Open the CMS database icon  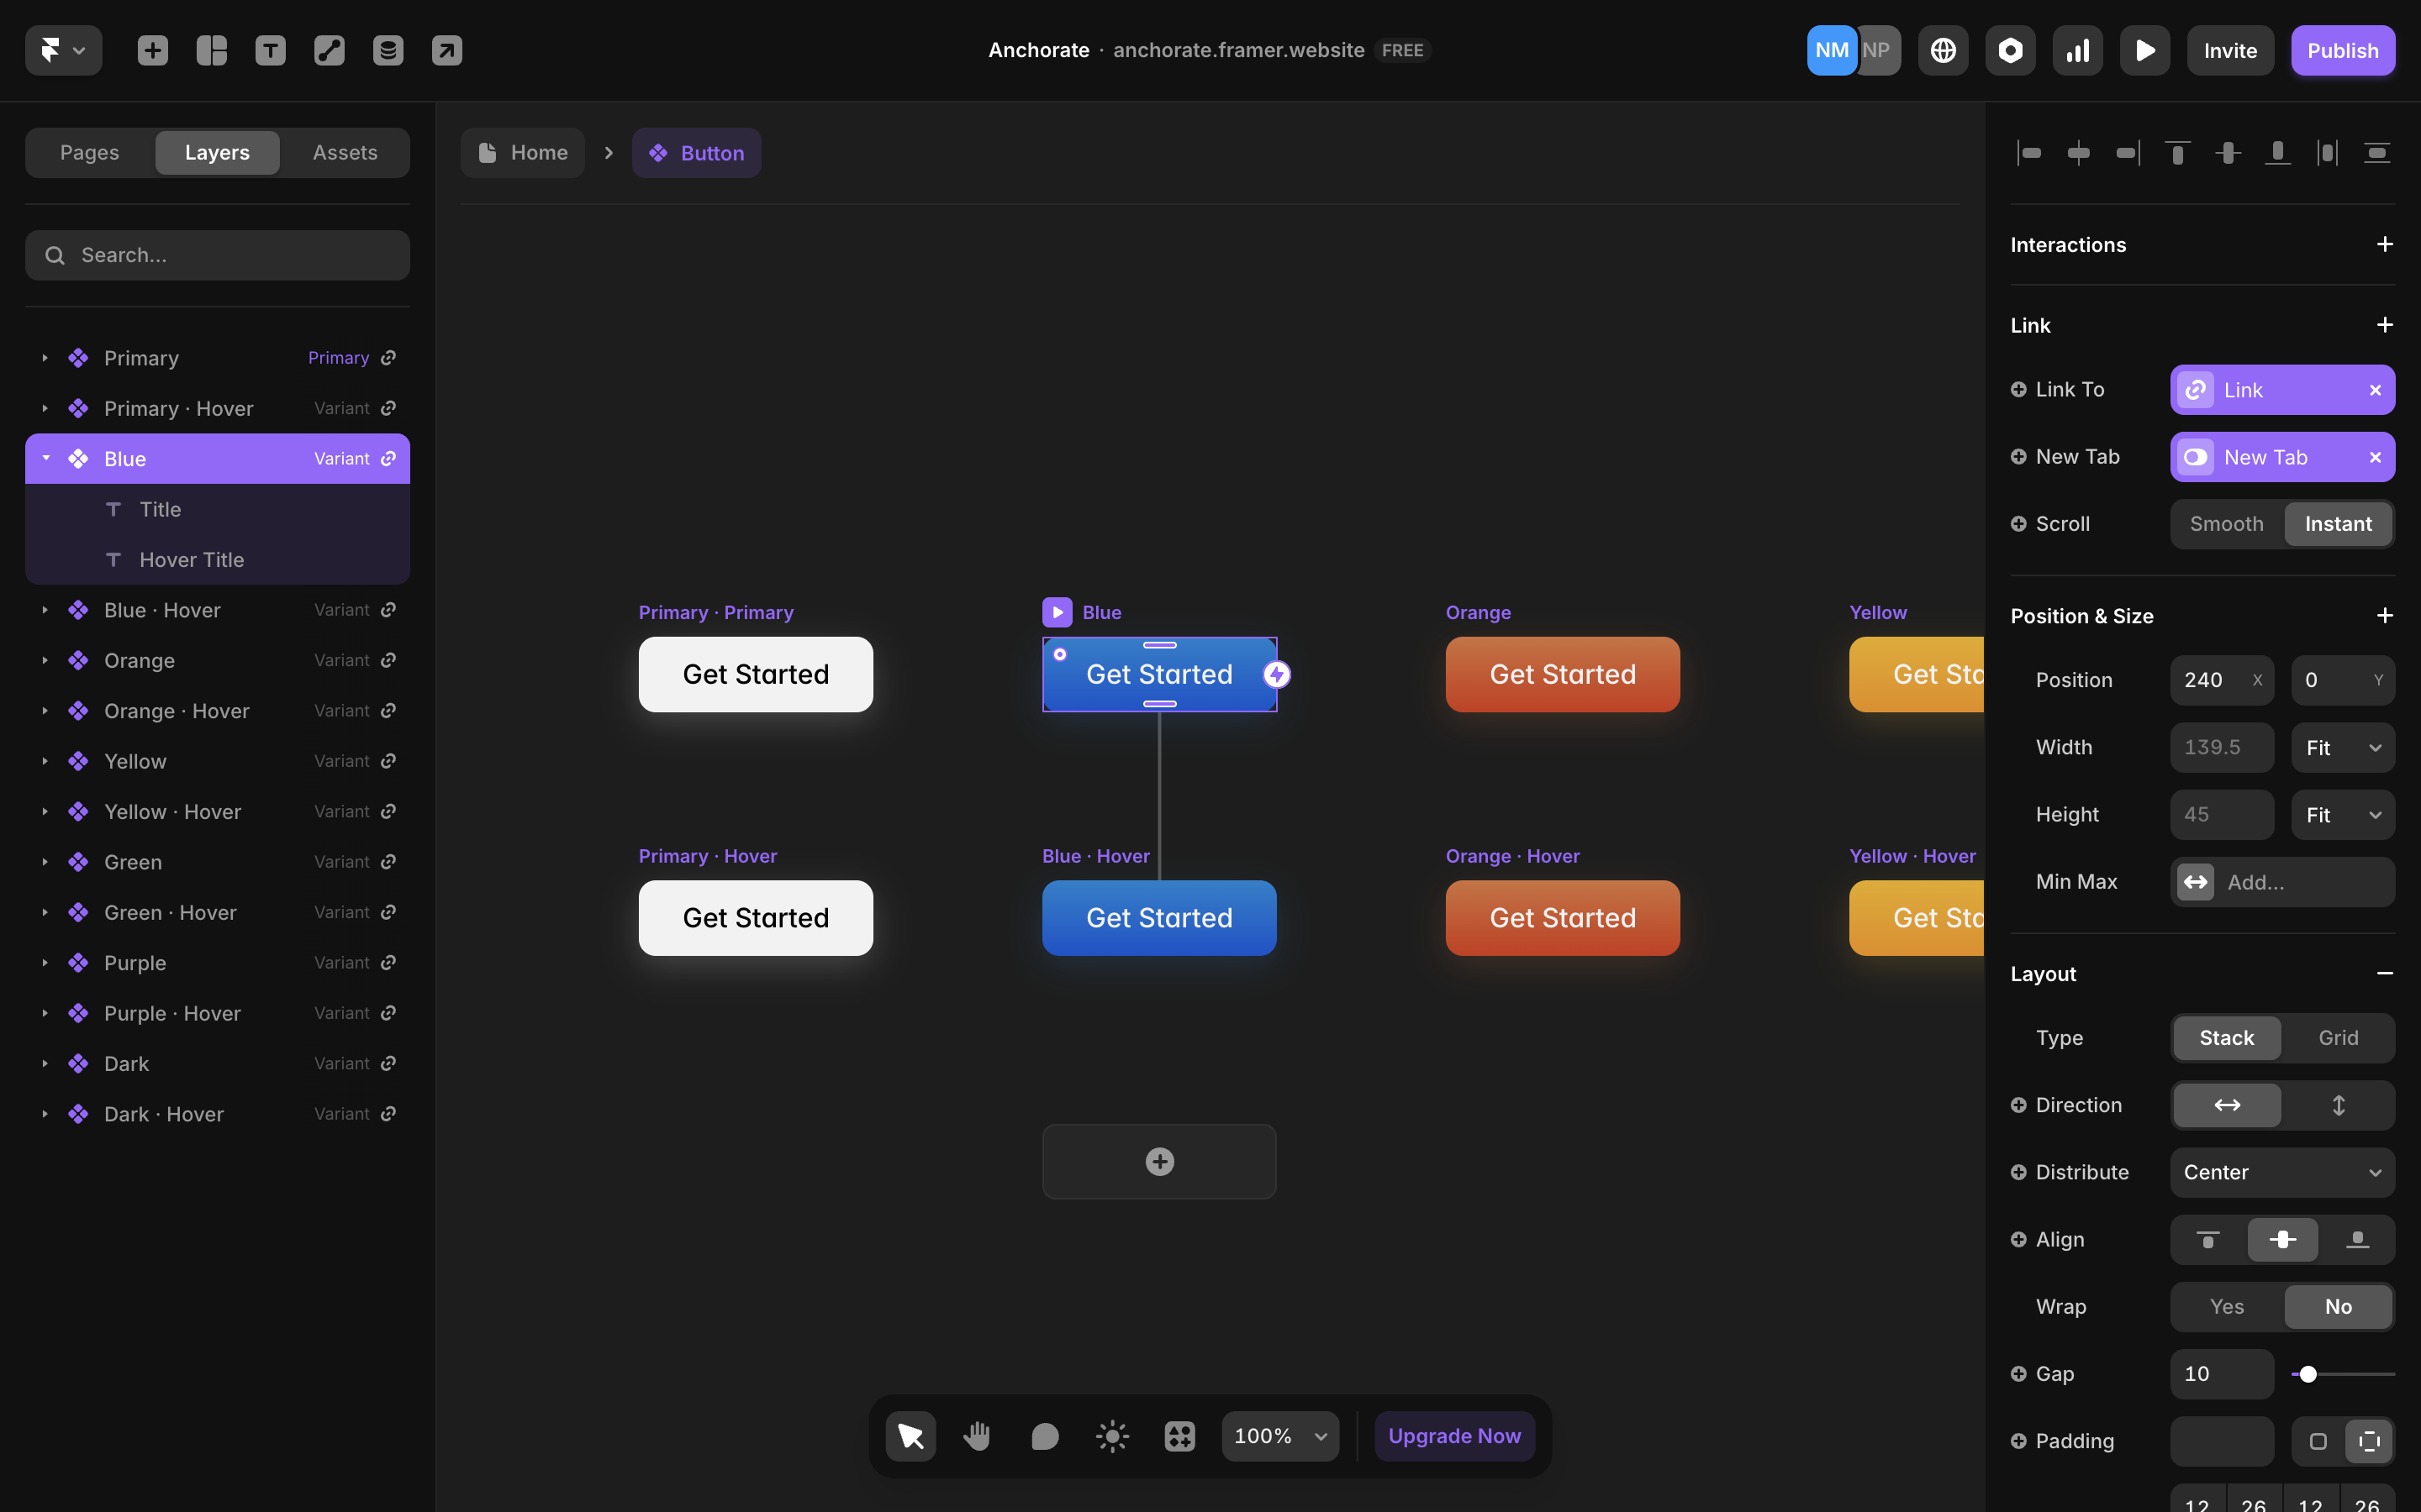coord(388,50)
